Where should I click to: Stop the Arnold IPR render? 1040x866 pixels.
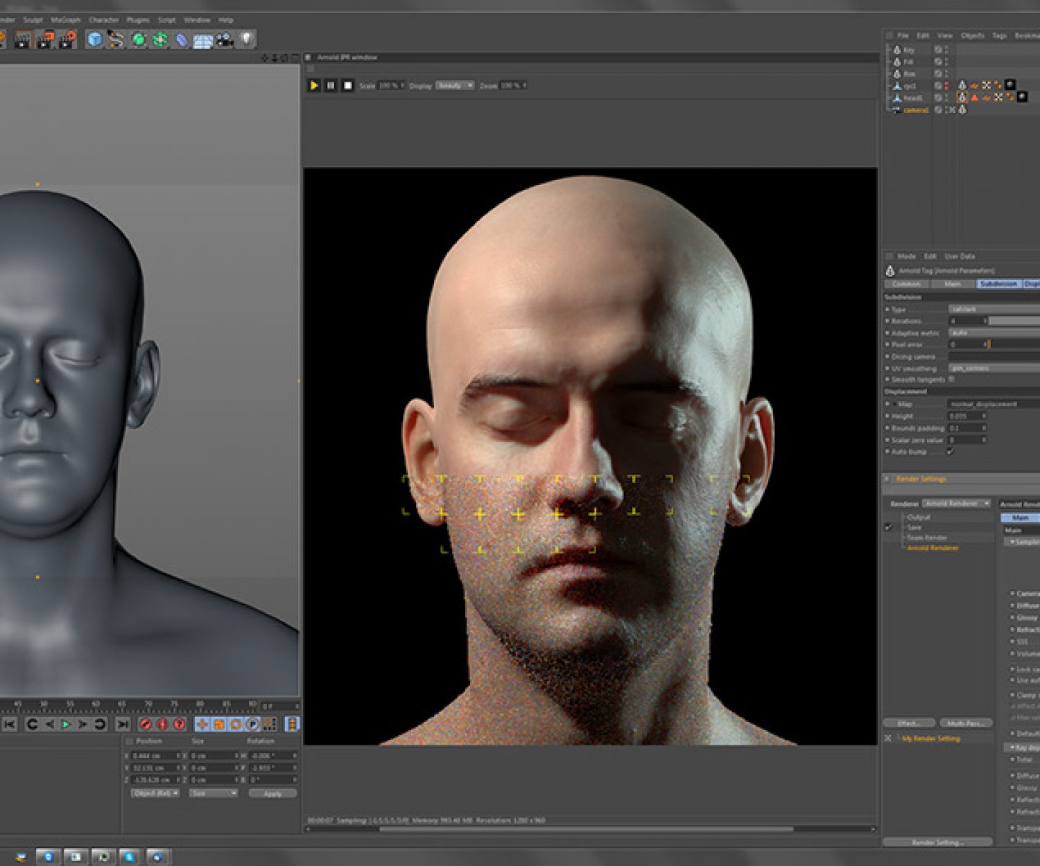point(348,85)
